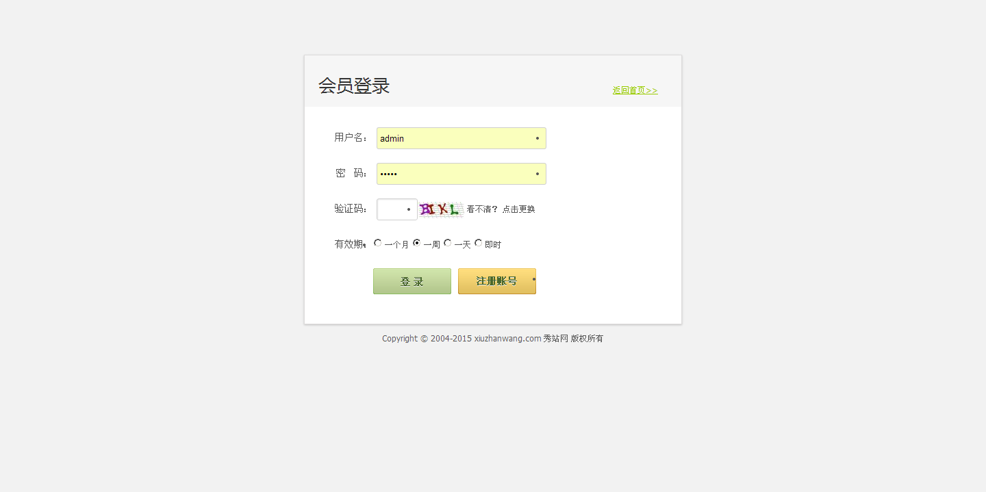Click the captcha image to refresh it

point(440,209)
